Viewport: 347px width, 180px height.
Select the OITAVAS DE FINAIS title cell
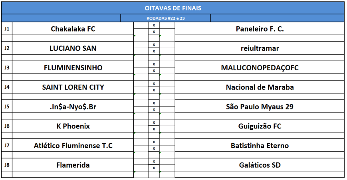click(173, 8)
